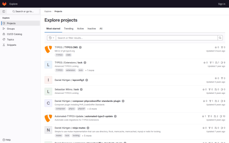This screenshot has width=229, height=143.
Task: Expand + 4 more topics
Action: (x=92, y=109)
